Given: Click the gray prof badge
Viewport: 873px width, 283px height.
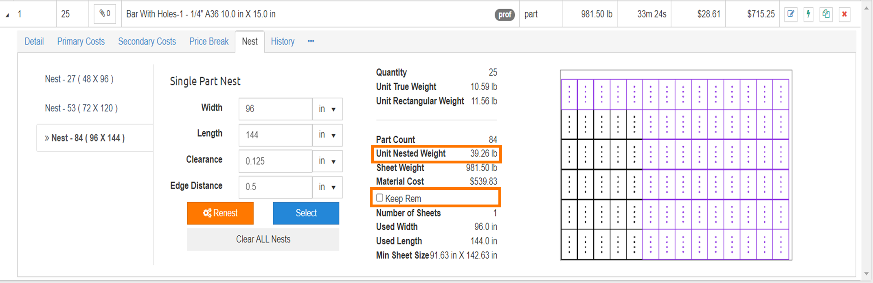Looking at the screenshot, I should tap(504, 15).
